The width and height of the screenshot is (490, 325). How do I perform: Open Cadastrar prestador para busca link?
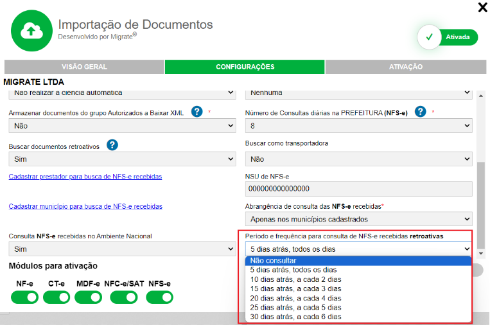coord(85,176)
